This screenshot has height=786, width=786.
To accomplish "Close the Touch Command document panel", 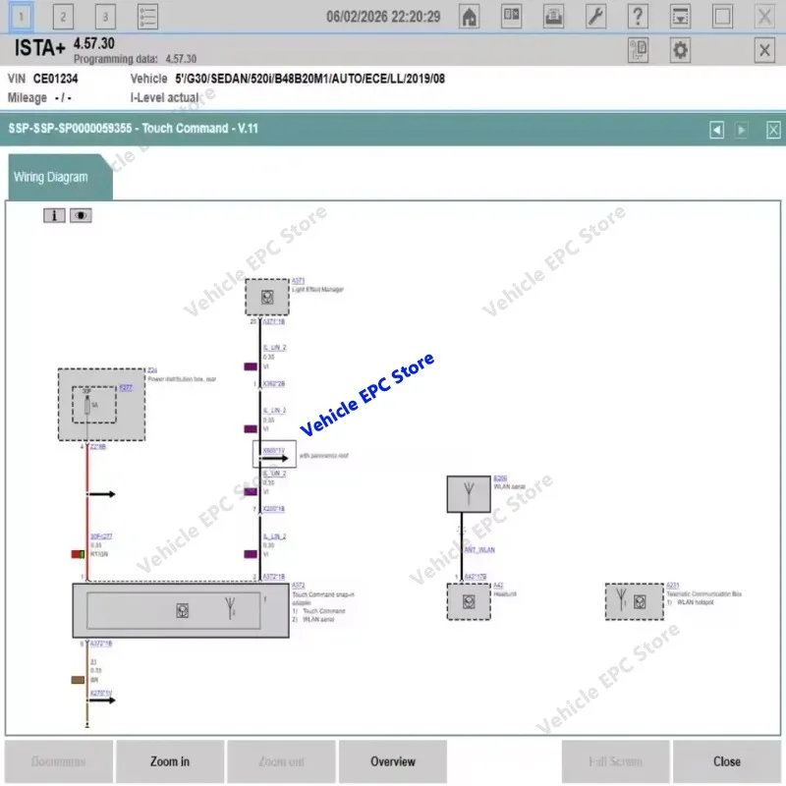I will pyautogui.click(x=773, y=130).
